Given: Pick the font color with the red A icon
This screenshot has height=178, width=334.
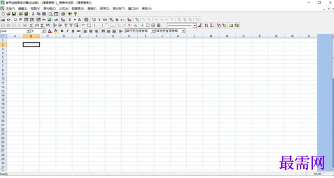Looking at the screenshot, I should (49, 31).
